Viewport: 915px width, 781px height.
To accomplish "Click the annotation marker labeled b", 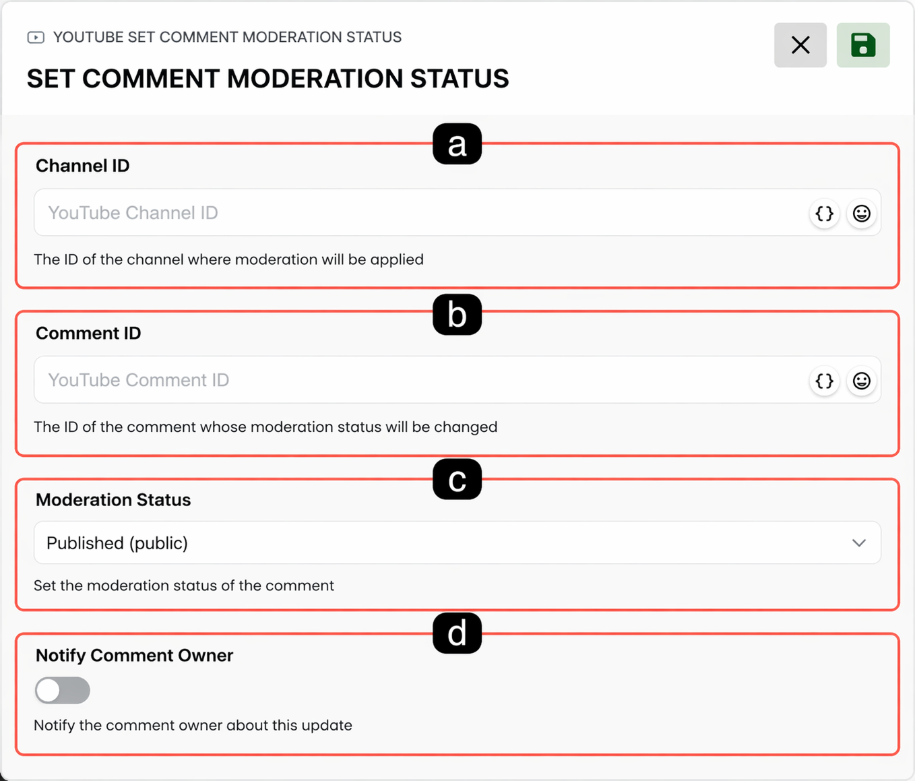I will point(458,315).
